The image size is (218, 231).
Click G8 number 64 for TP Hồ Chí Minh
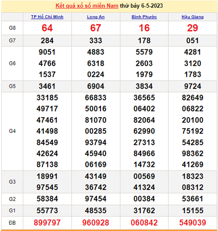(x=47, y=28)
